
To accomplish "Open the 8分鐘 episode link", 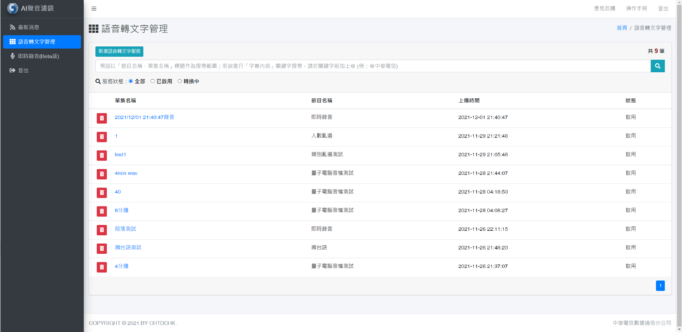I will [121, 210].
